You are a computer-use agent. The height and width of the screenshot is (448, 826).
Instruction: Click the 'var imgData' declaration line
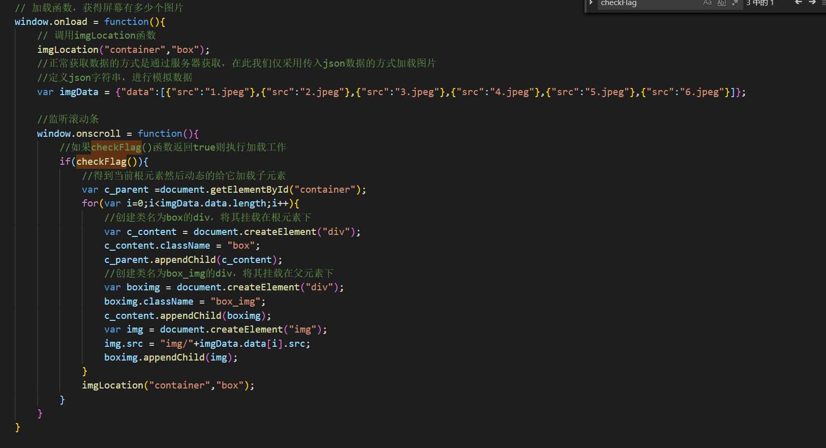(391, 92)
